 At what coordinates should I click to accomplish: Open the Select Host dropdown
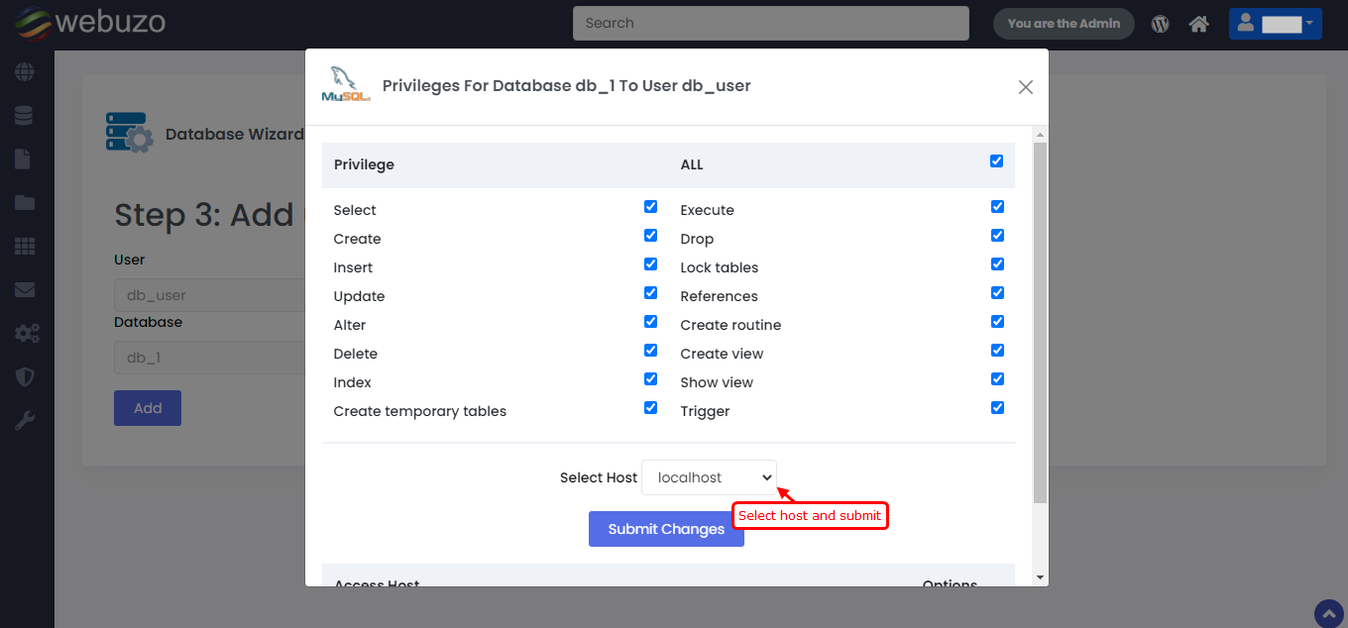tap(709, 477)
